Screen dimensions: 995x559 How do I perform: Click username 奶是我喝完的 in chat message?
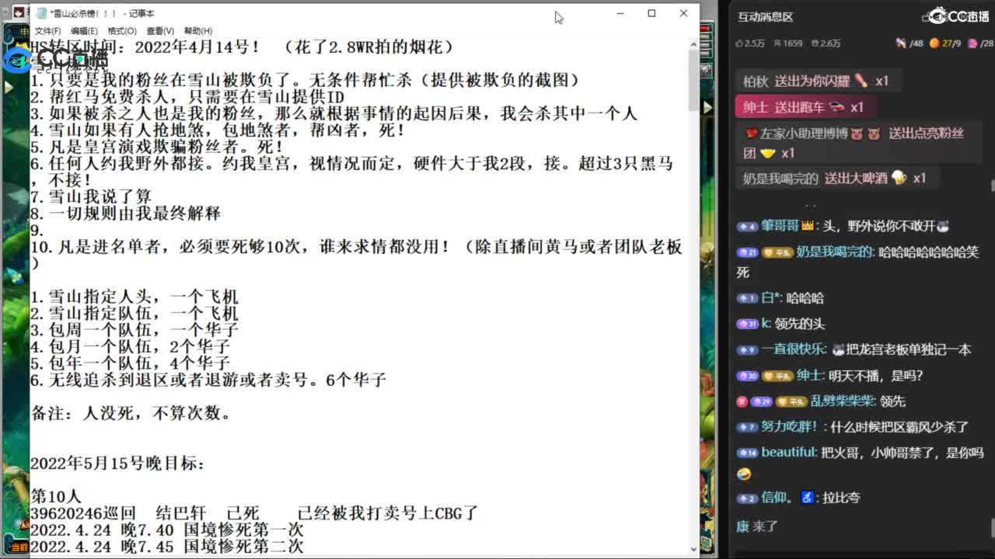pos(836,252)
